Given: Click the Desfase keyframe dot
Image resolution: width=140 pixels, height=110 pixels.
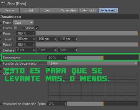Looking at the screenshot, I should click(x=1, y=50).
